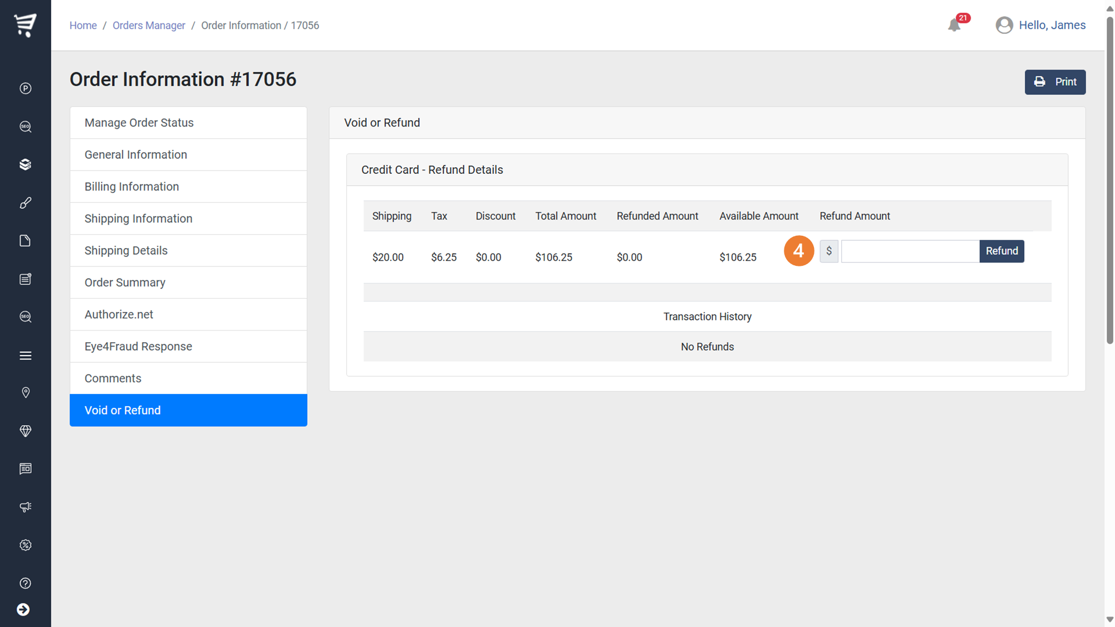Expand sidebar with the arrow icon

23,610
